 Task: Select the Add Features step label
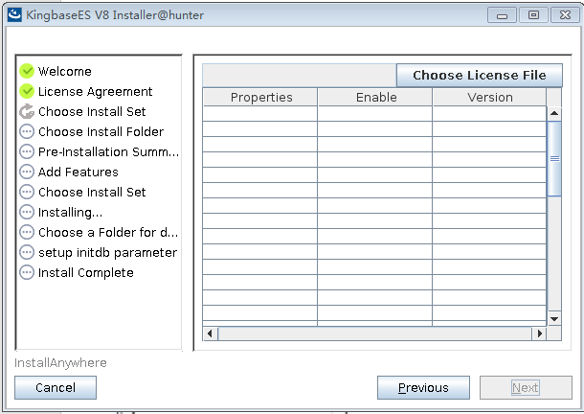click(79, 172)
